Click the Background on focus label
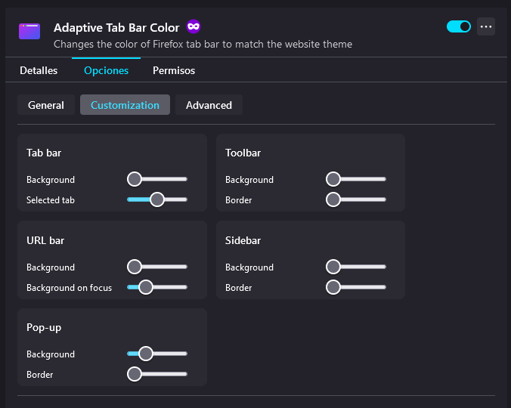This screenshot has width=511, height=408. [69, 288]
